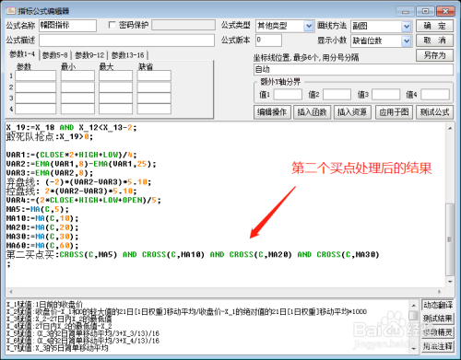
Task: Click the 确定 button
Action: tap(434, 26)
